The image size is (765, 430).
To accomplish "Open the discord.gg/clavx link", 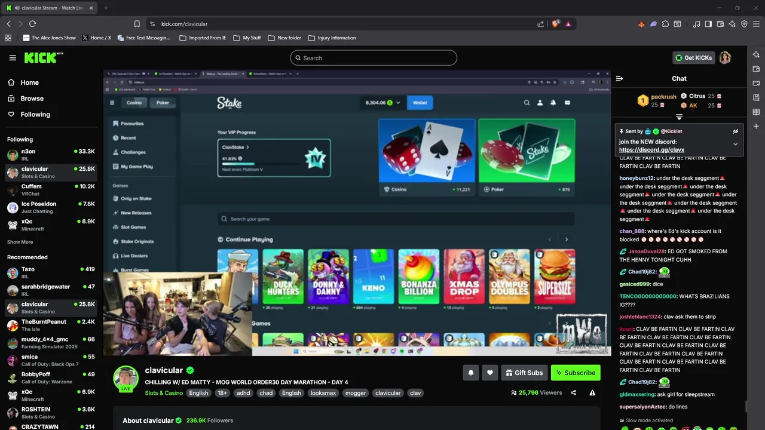I will 651,150.
